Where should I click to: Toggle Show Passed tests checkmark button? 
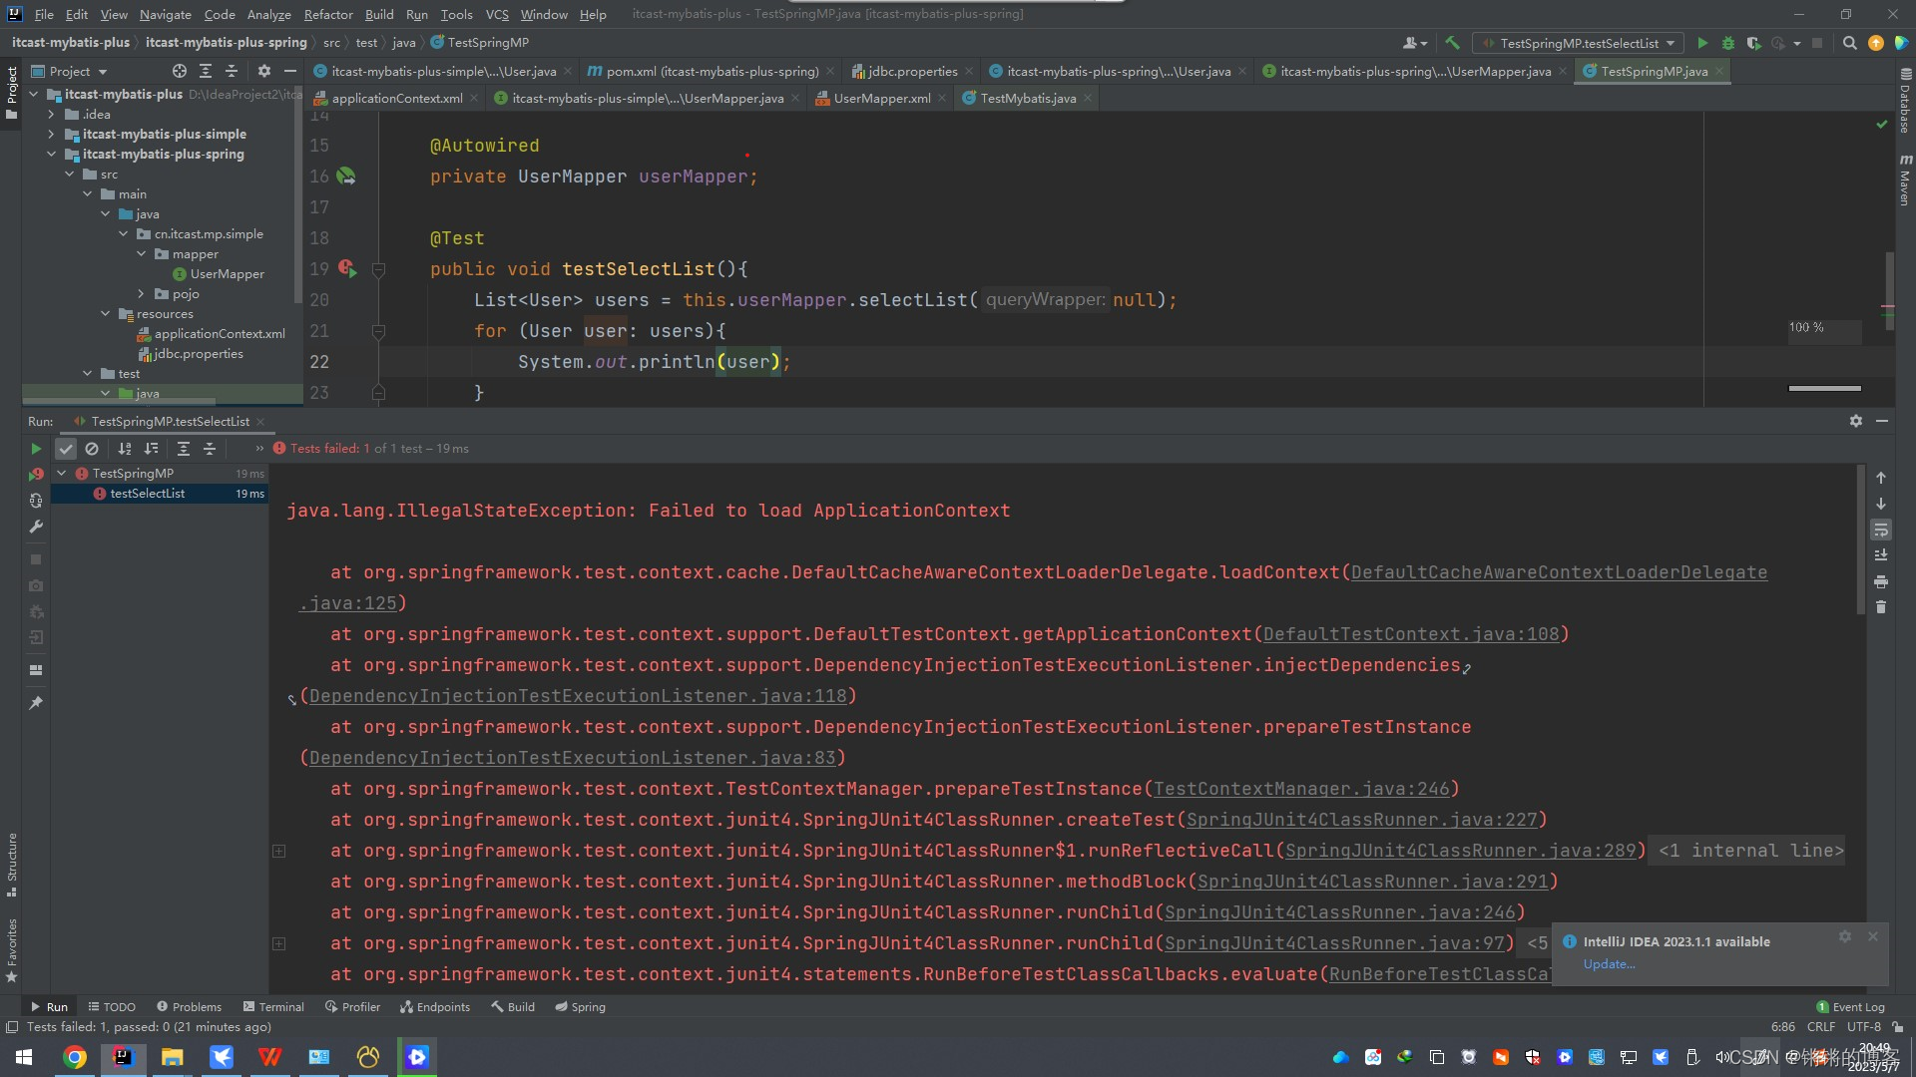pyautogui.click(x=66, y=449)
